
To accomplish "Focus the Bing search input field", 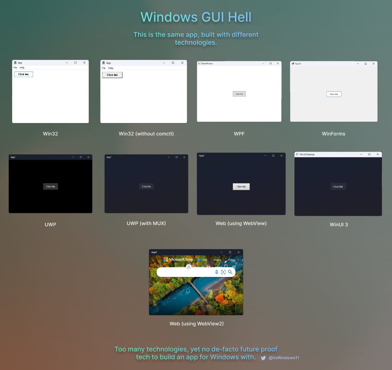I will click(196, 272).
